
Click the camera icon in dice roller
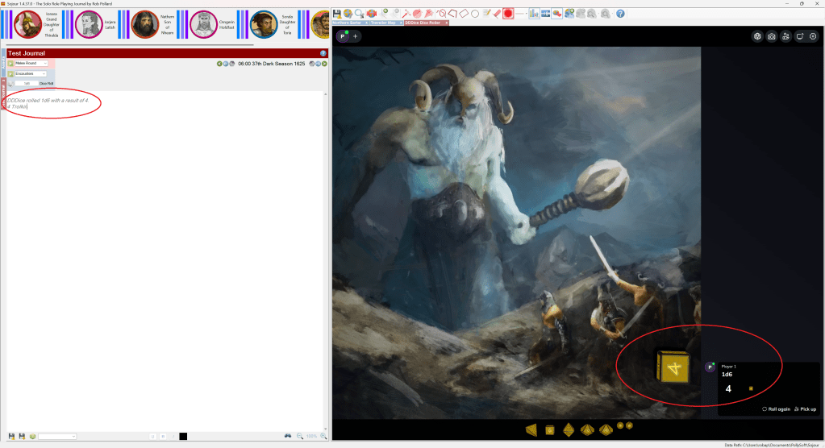coord(771,36)
